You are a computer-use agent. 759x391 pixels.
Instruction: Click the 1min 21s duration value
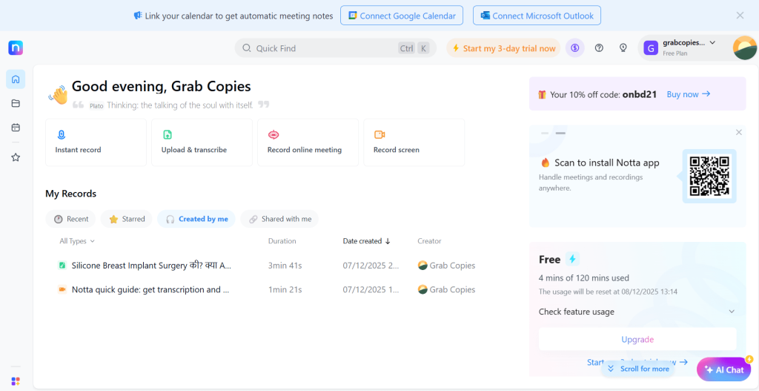pyautogui.click(x=285, y=290)
